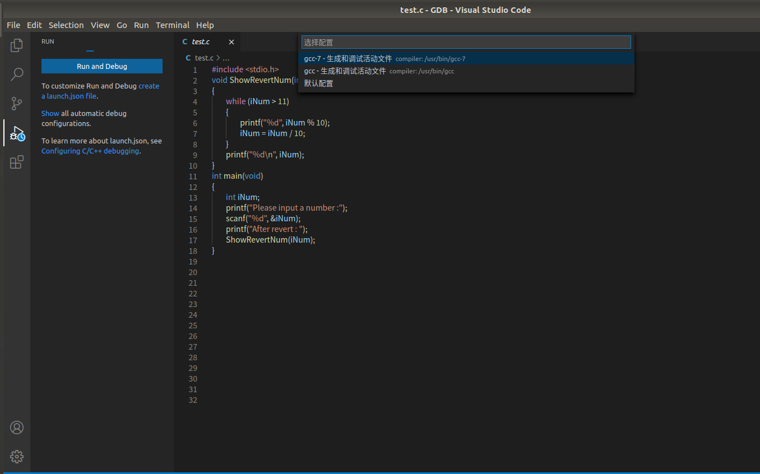Select the gcc 生成和调试活动文件 configuration
This screenshot has height=474, width=760.
[x=466, y=71]
